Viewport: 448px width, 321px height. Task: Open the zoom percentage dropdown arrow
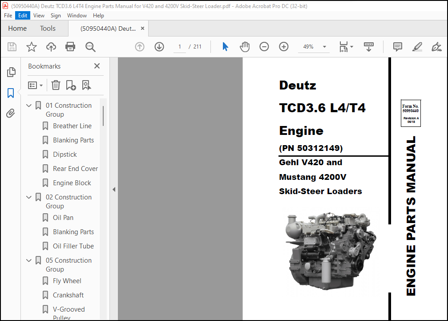pos(324,47)
